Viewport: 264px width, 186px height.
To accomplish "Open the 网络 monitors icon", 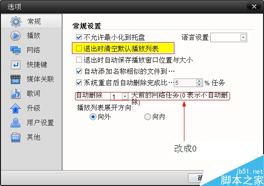I will (15, 50).
